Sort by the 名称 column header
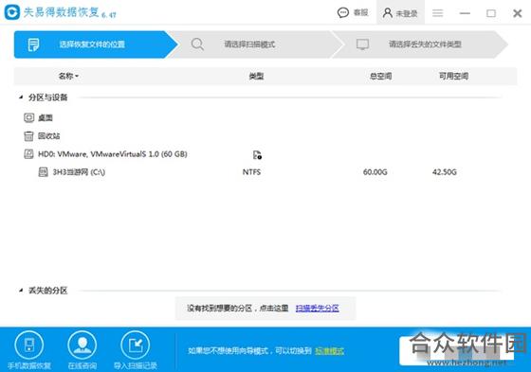This screenshot has height=372, width=531. (68, 76)
